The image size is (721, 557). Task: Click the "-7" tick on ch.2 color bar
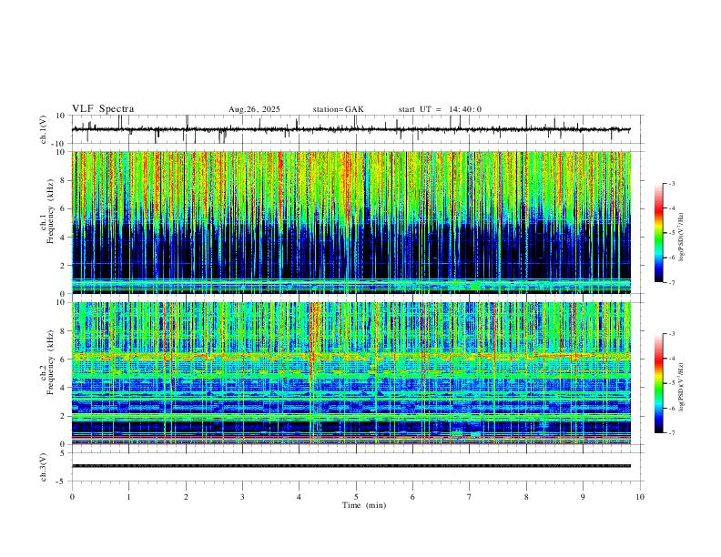point(671,433)
